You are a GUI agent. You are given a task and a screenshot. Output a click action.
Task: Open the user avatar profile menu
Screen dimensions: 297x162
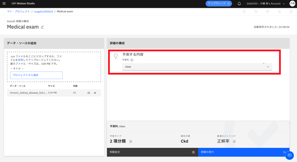(x=292, y=4)
